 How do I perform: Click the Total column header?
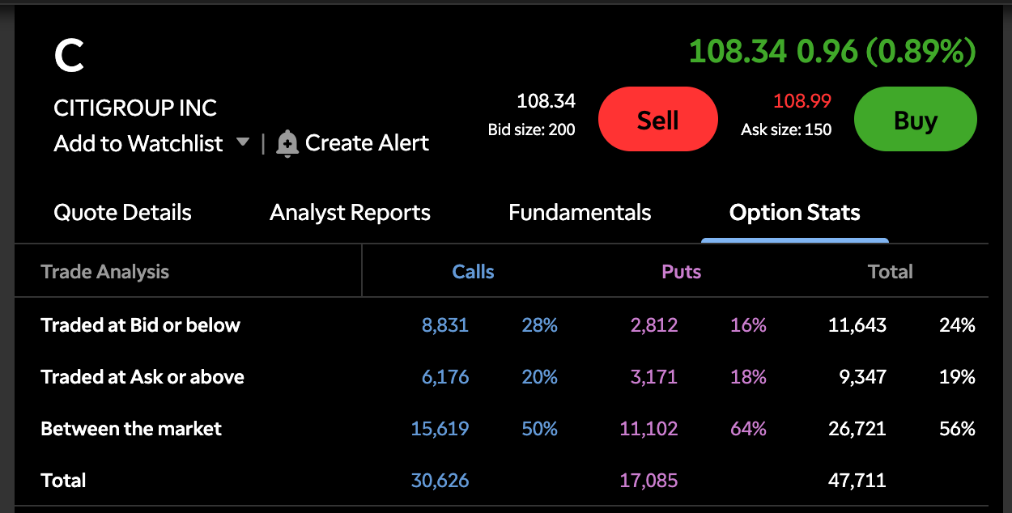pyautogui.click(x=890, y=272)
